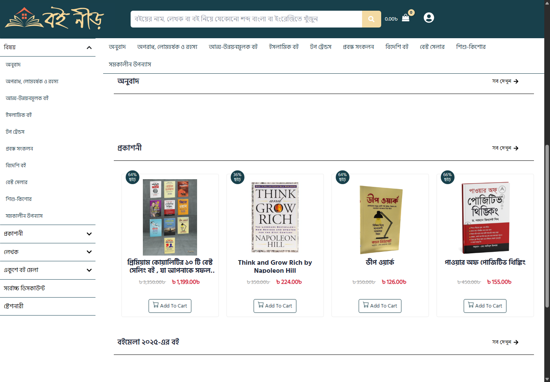This screenshot has width=550, height=382.
Task: Click the page vertical scrollbar thumb
Action: [x=547, y=226]
